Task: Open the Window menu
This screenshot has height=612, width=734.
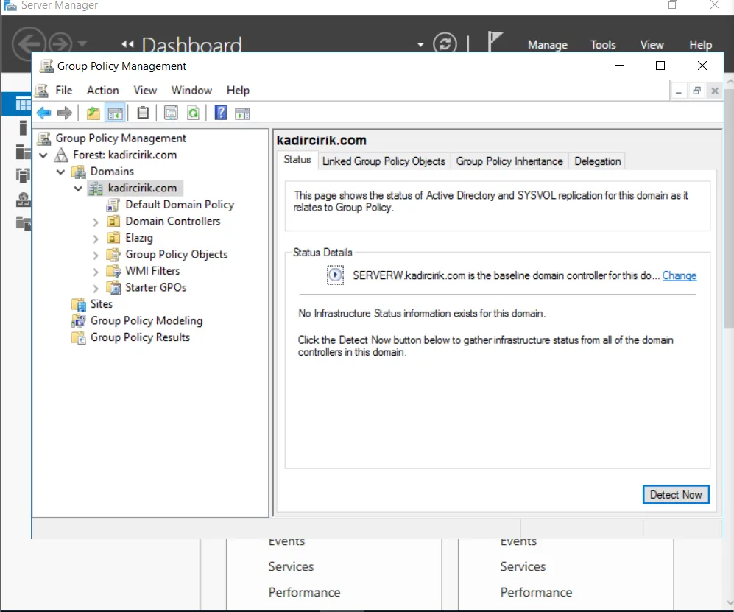Action: pyautogui.click(x=191, y=91)
